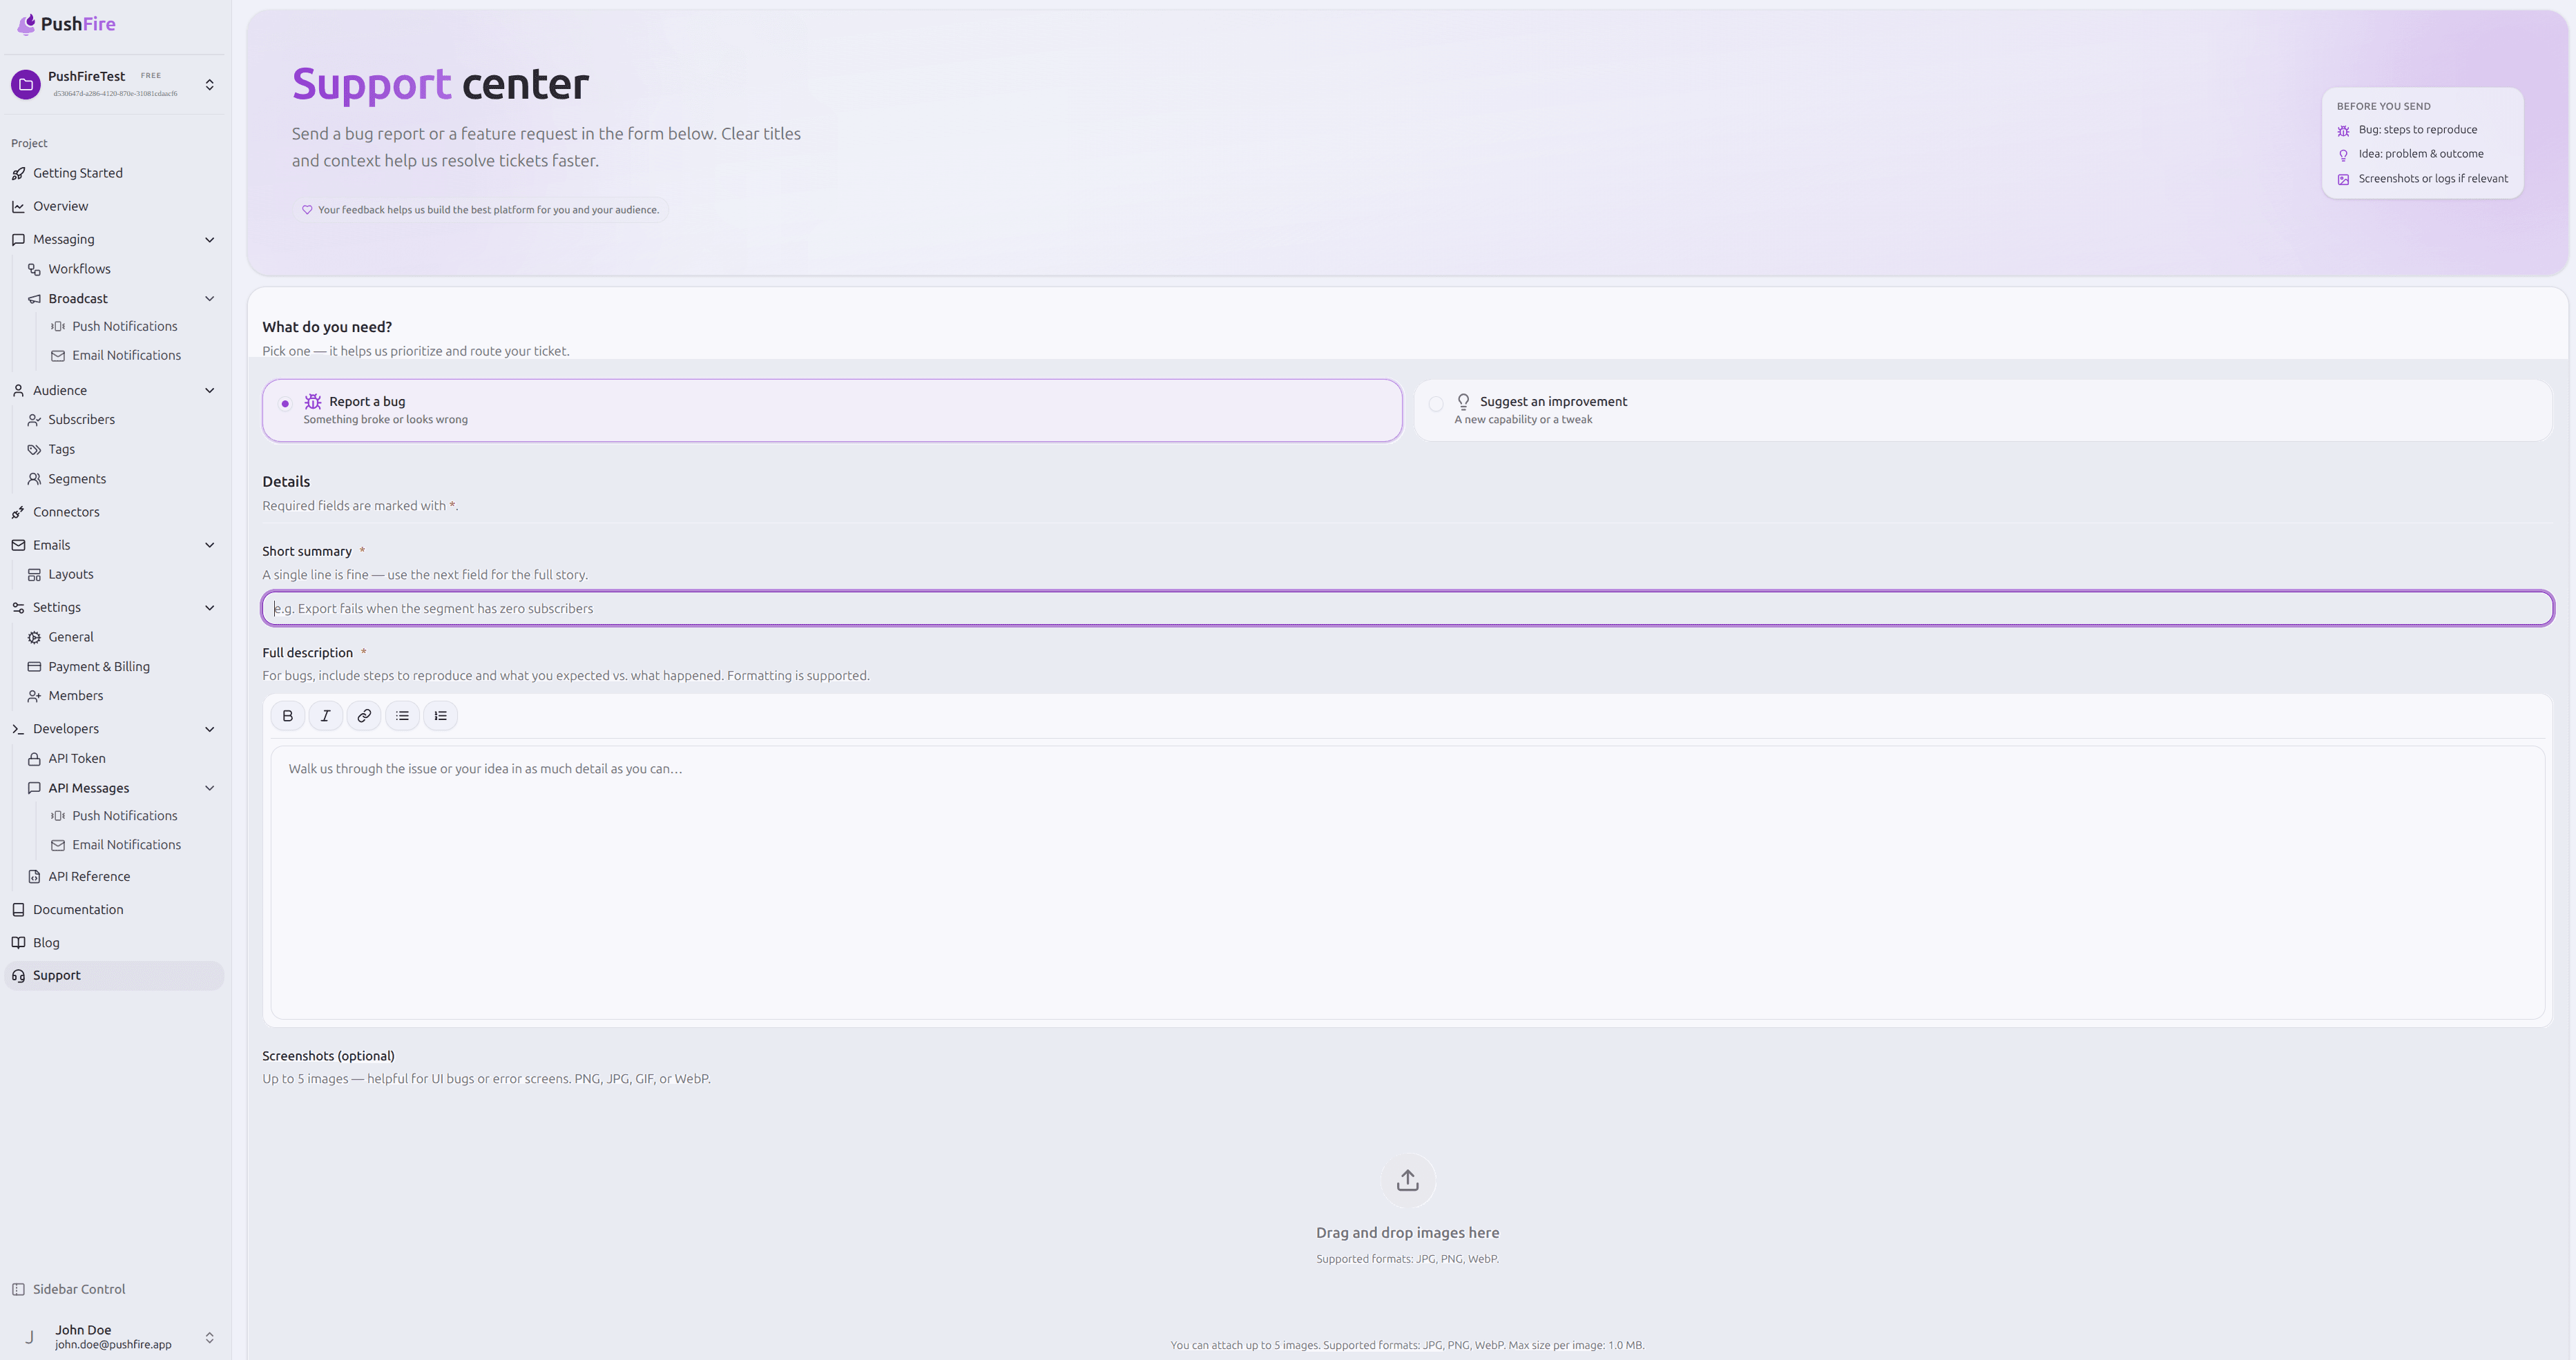The width and height of the screenshot is (2576, 1360).
Task: Click the PushFire logo
Action: click(x=66, y=24)
